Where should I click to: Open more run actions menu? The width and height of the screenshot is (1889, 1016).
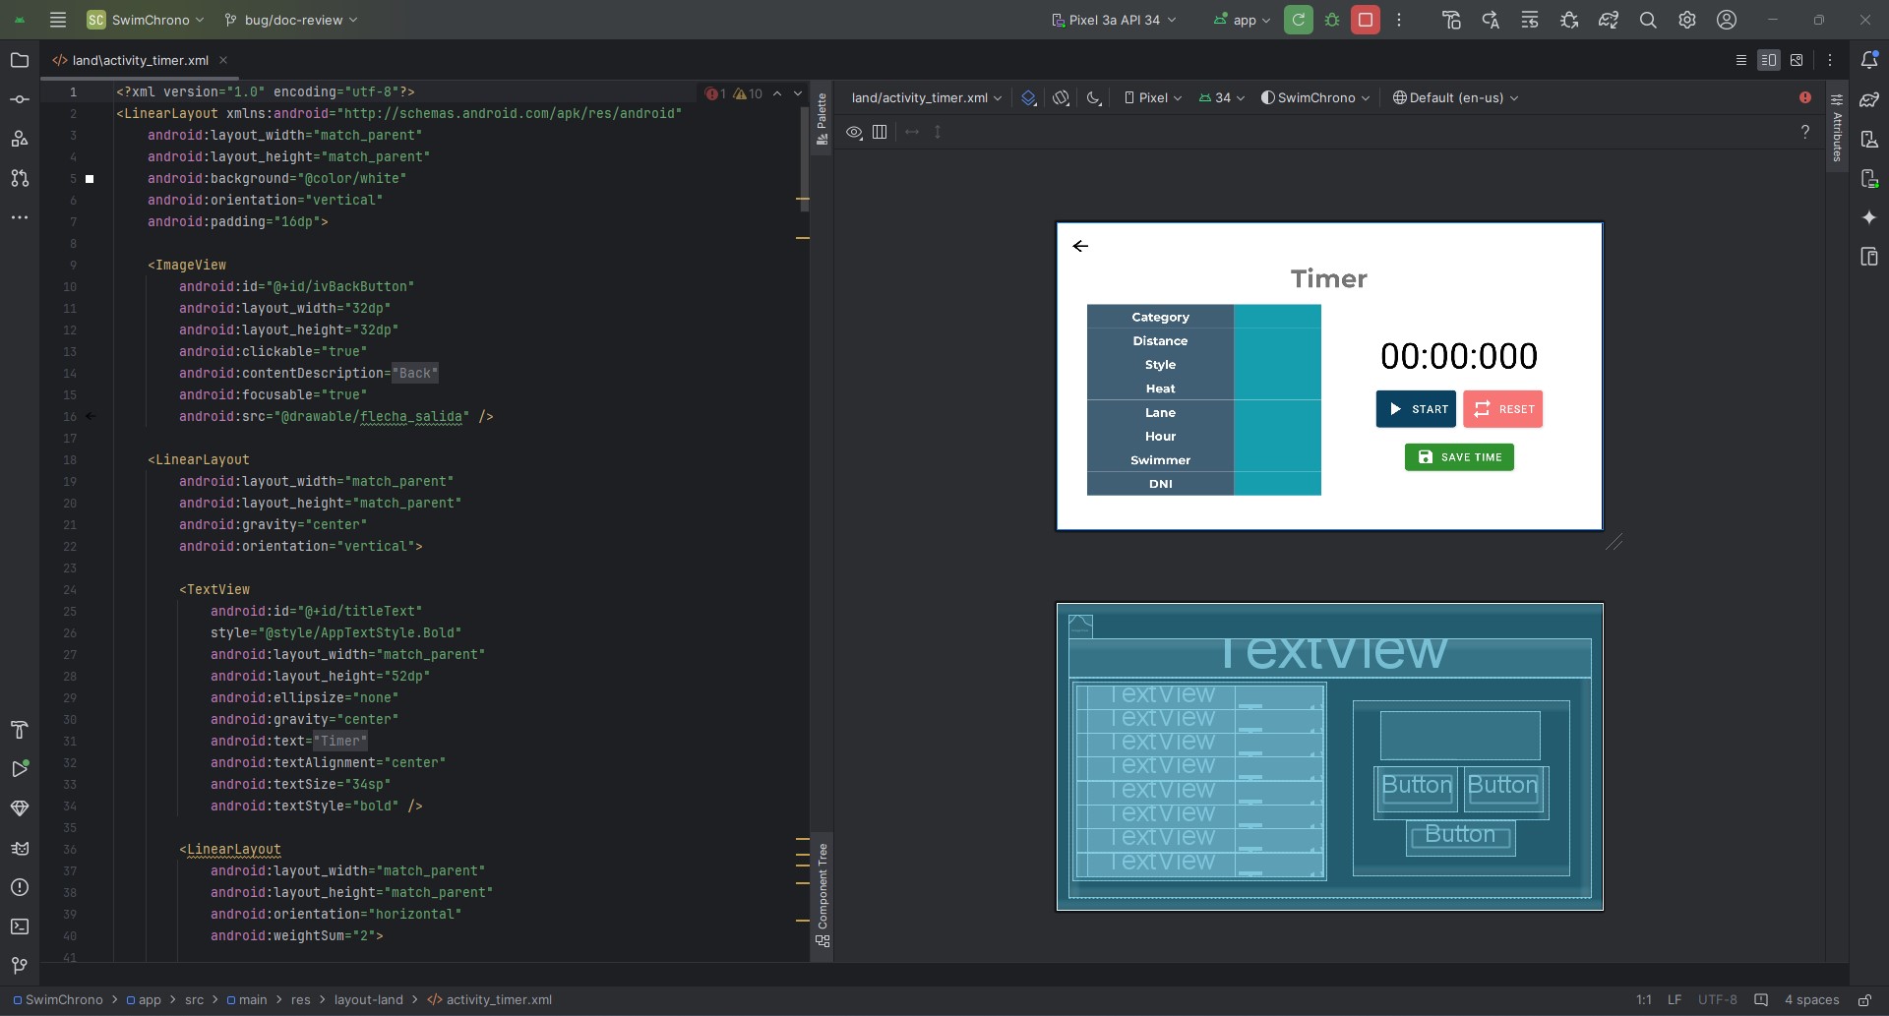tap(1399, 20)
